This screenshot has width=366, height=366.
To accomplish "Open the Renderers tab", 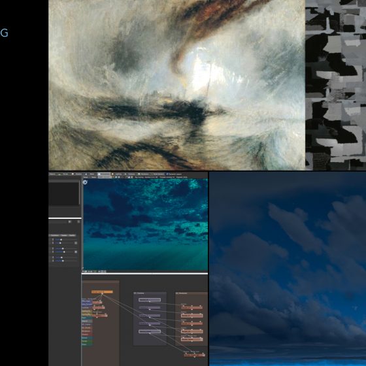I will coord(144,174).
